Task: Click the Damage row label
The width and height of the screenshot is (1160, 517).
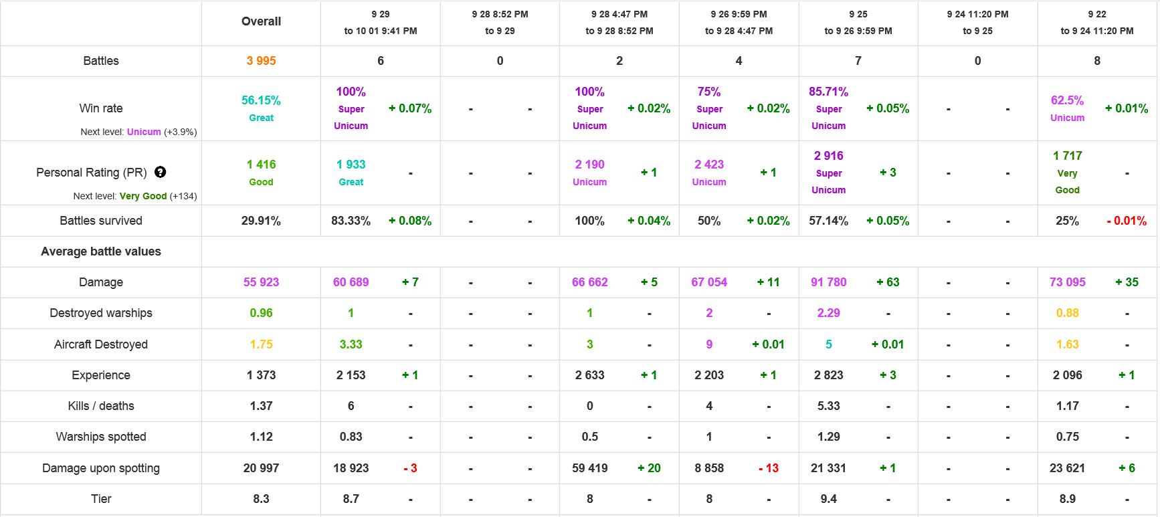Action: pyautogui.click(x=101, y=282)
